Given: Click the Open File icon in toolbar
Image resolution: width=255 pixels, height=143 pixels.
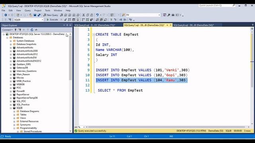Looking at the screenshot, I should 31,15.
